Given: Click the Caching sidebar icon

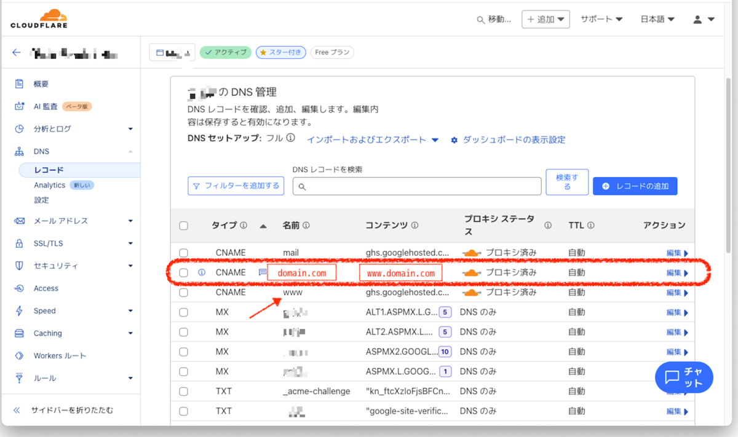Looking at the screenshot, I should point(20,333).
